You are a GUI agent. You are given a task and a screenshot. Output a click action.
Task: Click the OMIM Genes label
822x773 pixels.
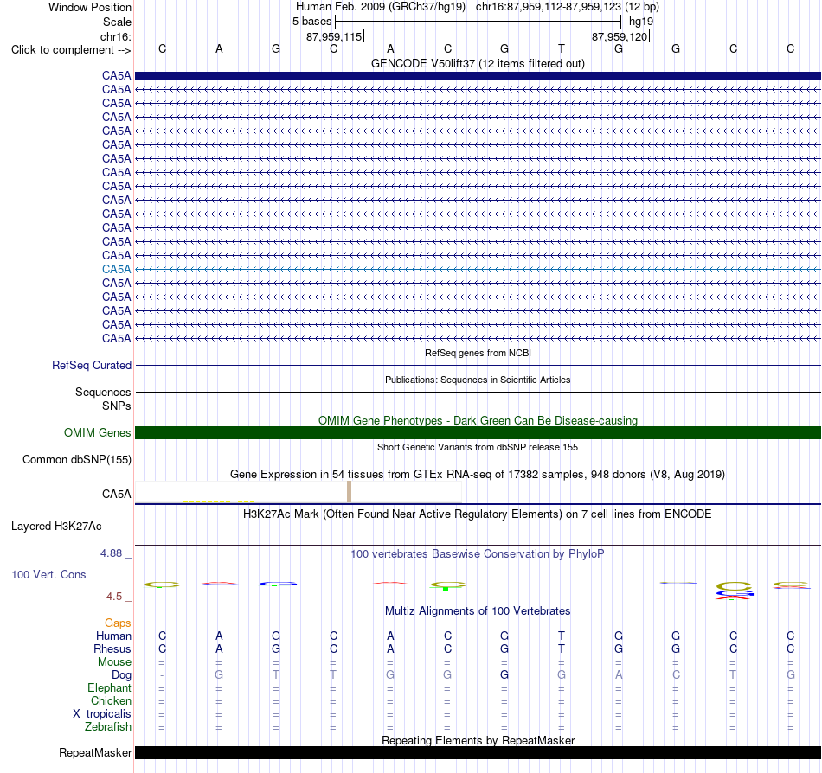coord(97,432)
